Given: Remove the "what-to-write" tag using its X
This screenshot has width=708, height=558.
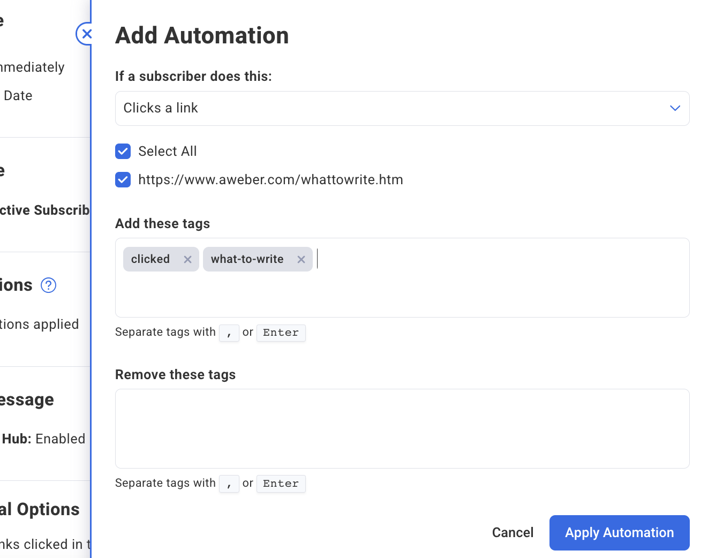Looking at the screenshot, I should pos(300,259).
